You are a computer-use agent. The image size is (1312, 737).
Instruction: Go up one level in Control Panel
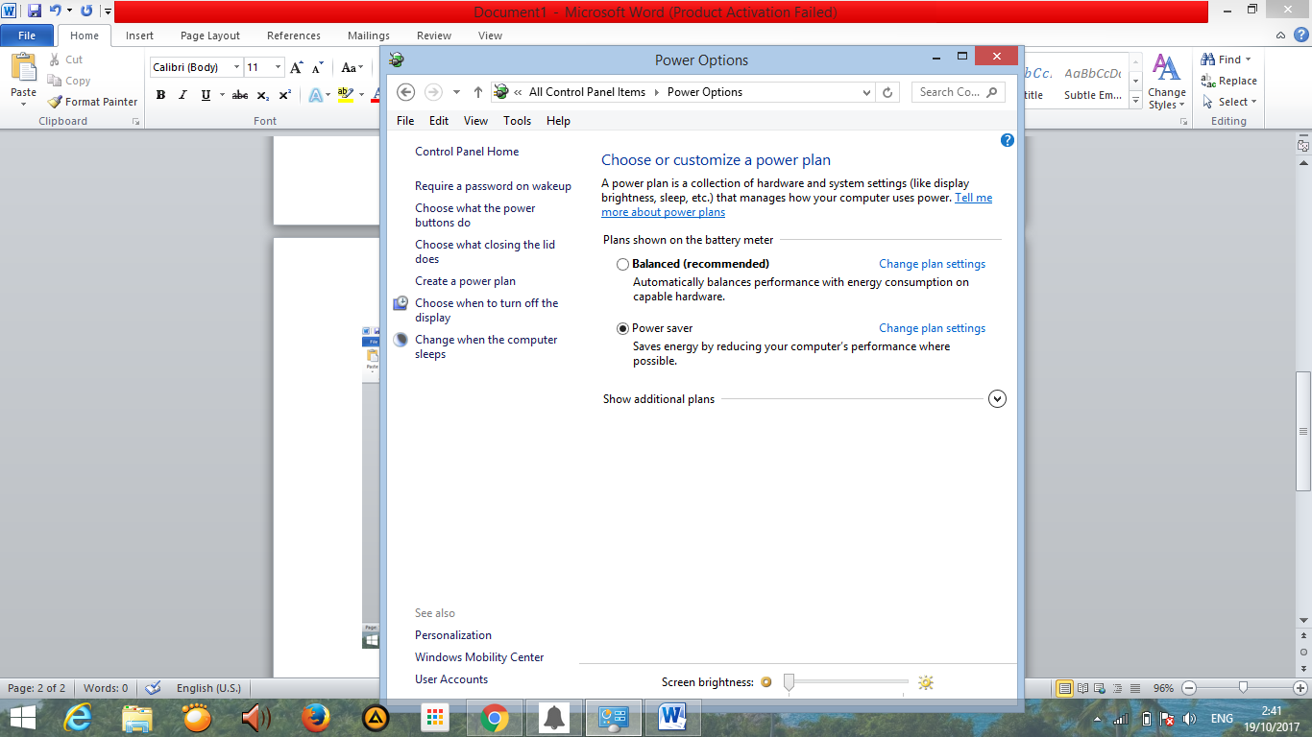point(478,92)
